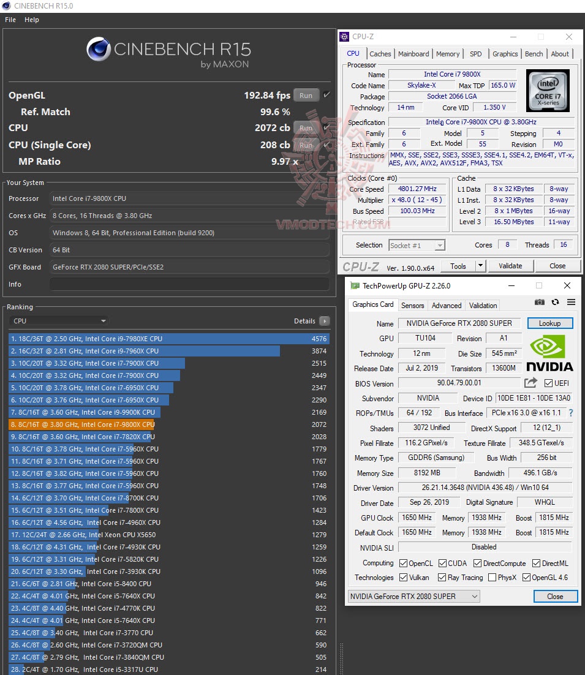Screen dimensions: 585x675
Task: Open the ranking CPU dropdown
Action: [x=59, y=321]
